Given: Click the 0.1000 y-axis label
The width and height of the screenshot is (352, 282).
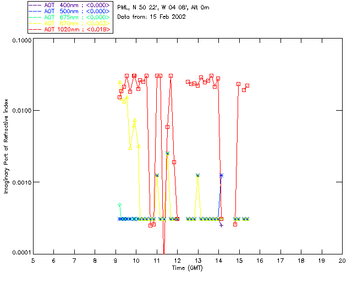Looking at the screenshot, I should [22, 40].
